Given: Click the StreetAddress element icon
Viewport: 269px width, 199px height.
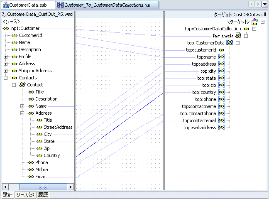Looking at the screenshot, I should [39, 127].
